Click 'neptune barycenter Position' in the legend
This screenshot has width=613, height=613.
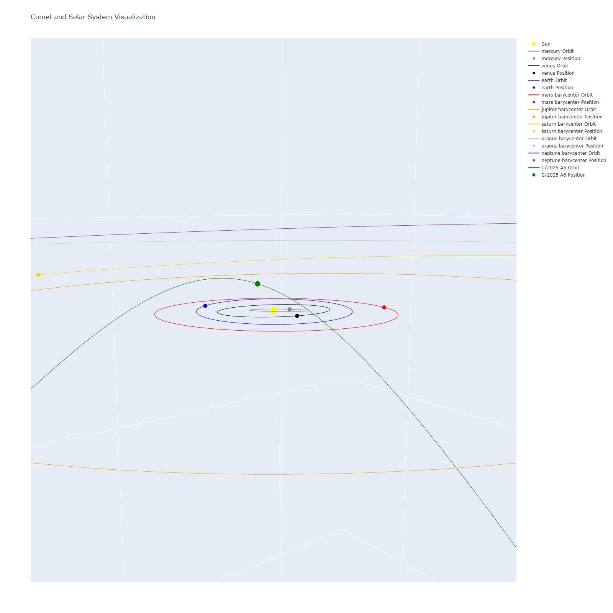coord(574,161)
